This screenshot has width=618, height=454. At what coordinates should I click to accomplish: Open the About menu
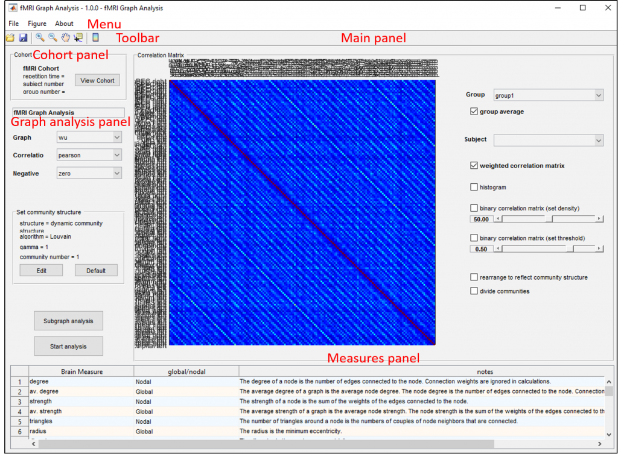(x=64, y=23)
